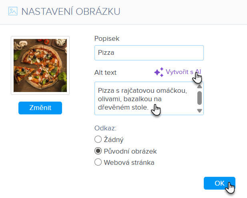Click inside the Alt text textarea
Image resolution: width=247 pixels, height=198 pixels.
[146, 98]
